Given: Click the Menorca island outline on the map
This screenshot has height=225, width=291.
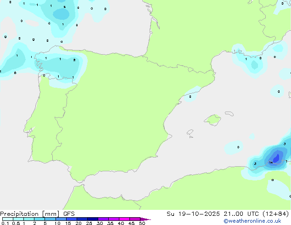Looking at the screenshot, I should 229,113.
